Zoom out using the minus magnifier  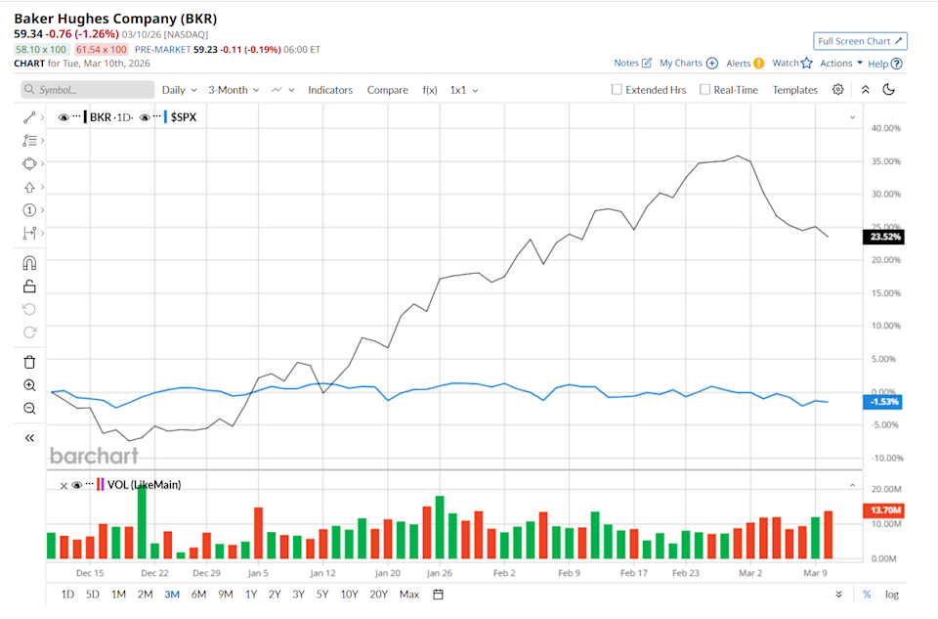pos(29,409)
